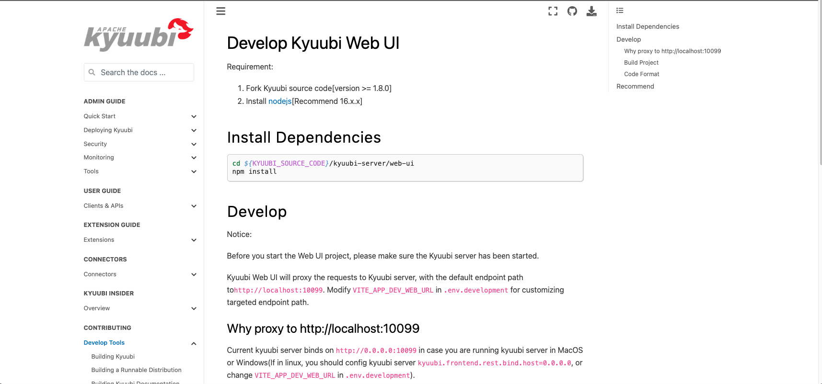Open Security sidebar item

click(x=95, y=144)
